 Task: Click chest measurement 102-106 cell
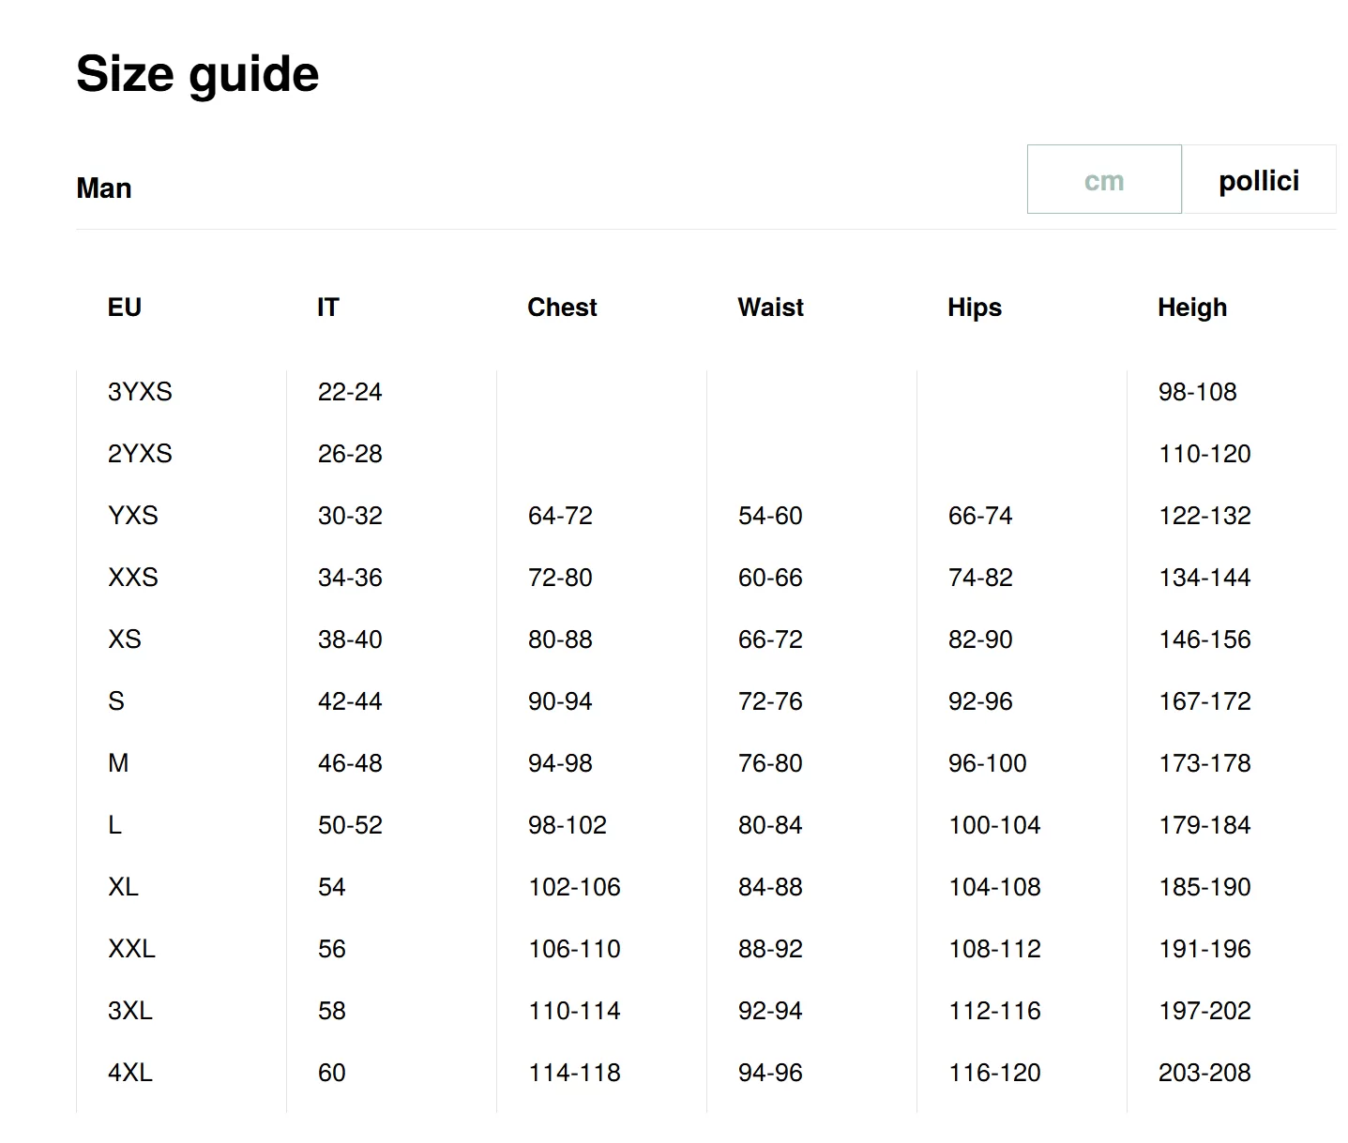coord(574,887)
